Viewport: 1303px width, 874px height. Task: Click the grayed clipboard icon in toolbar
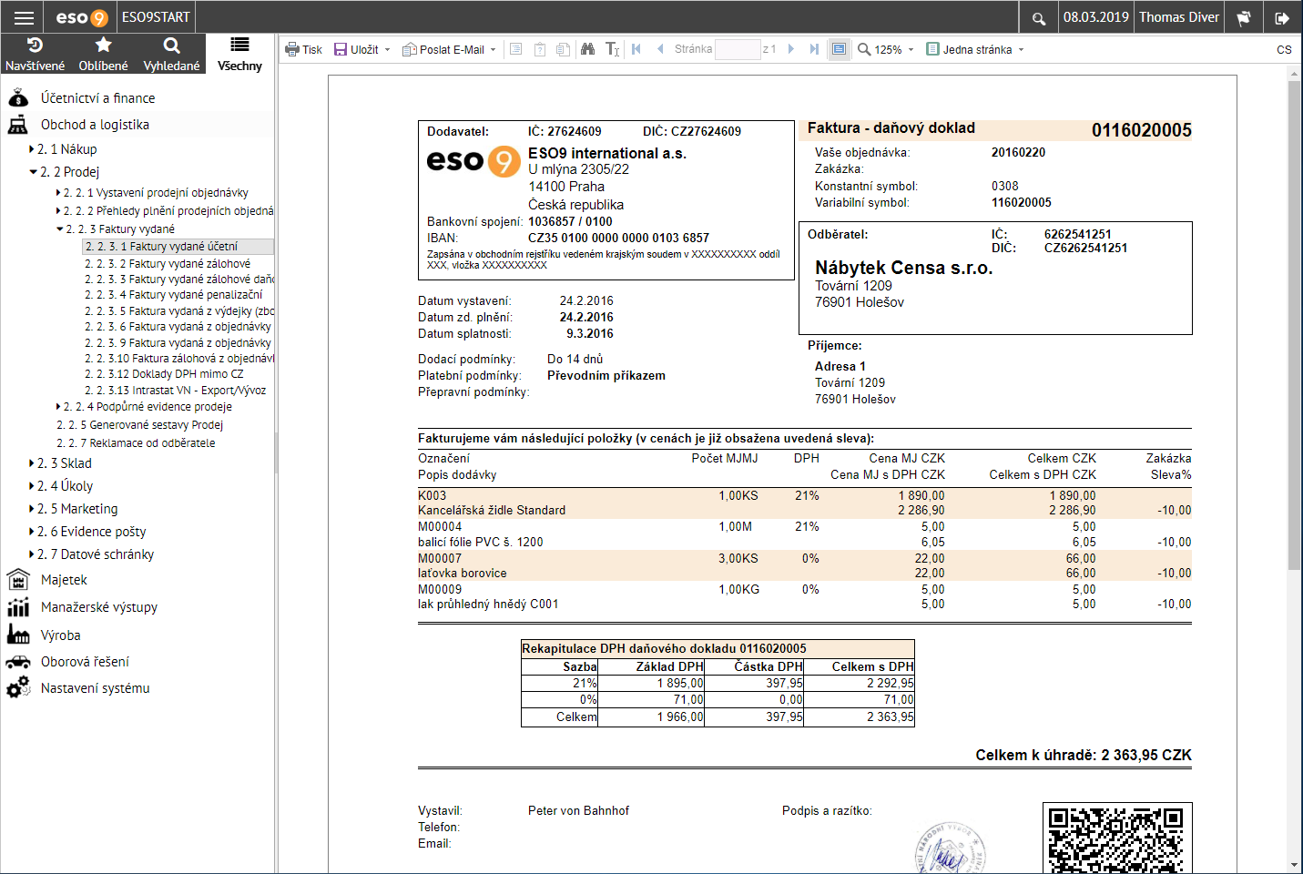pyautogui.click(x=540, y=49)
